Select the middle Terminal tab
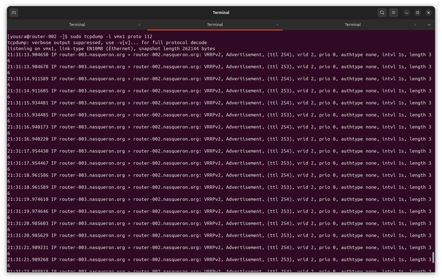442x280 pixels. click(215, 25)
